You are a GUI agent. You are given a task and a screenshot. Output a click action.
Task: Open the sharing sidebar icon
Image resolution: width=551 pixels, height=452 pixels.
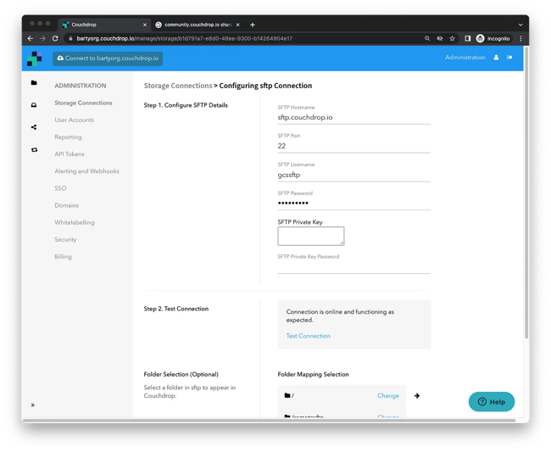pyautogui.click(x=34, y=127)
